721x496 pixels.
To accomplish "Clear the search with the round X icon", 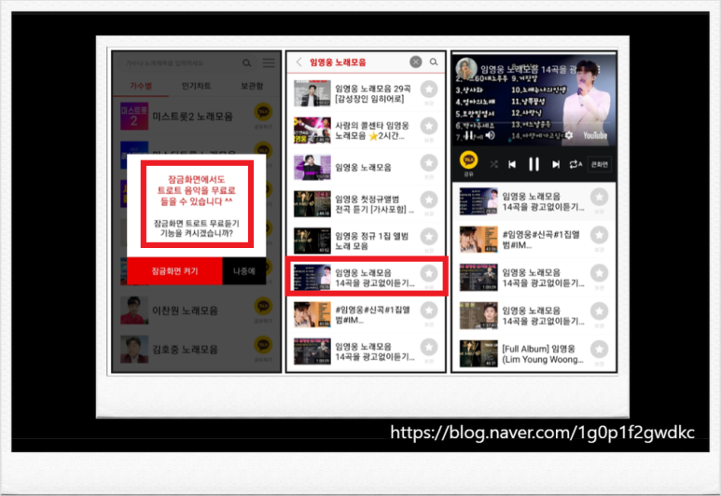I will (x=416, y=62).
